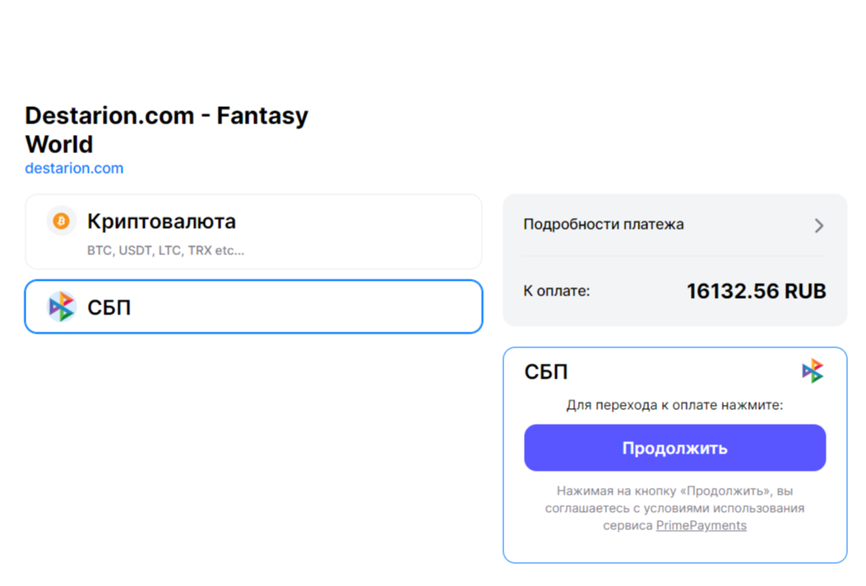The image size is (866, 586).
Task: Click the Bitcoin icon
Action: pyautogui.click(x=61, y=221)
